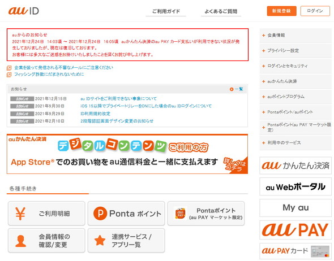Click the orange arrow icon beside 一覧
The height and width of the screenshot is (261, 334).
(232, 89)
